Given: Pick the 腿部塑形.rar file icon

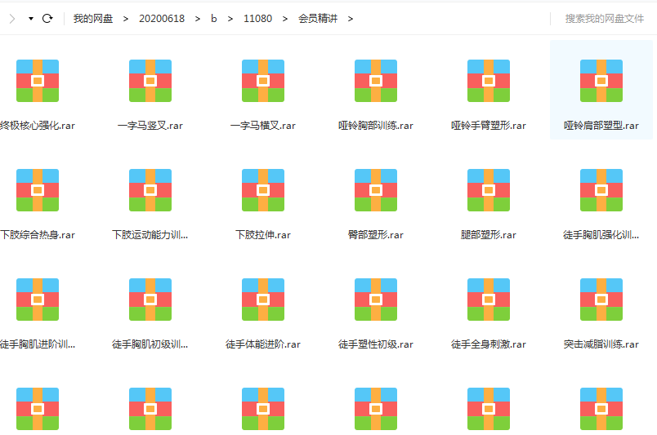Looking at the screenshot, I should pos(489,190).
